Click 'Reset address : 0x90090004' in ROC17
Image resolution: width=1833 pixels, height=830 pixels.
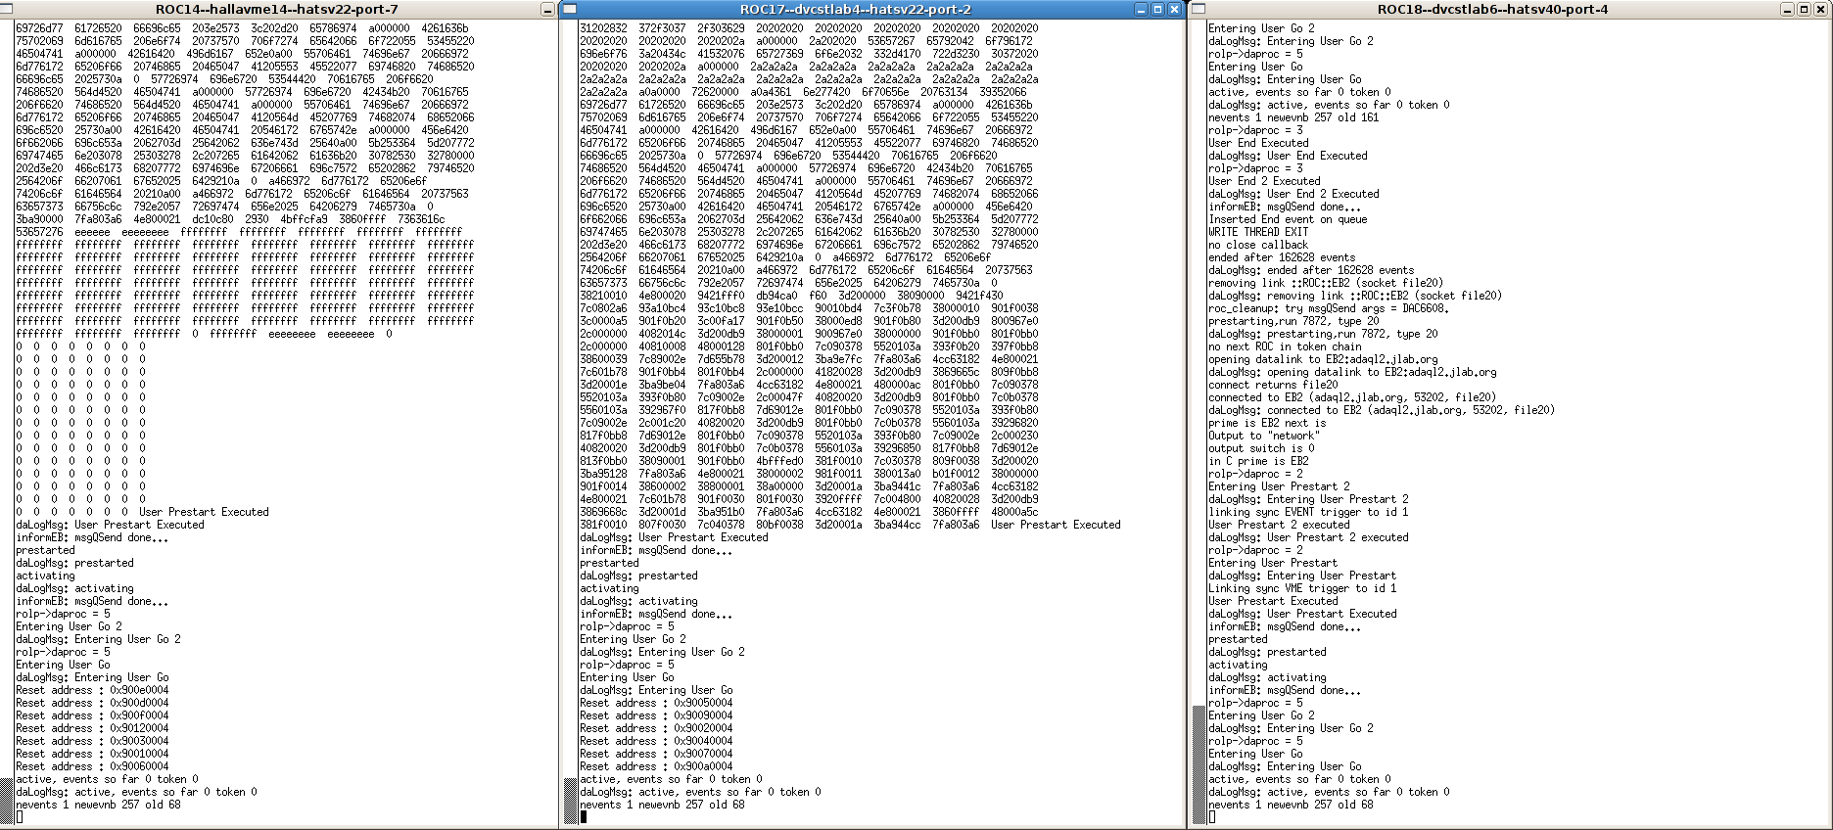656,715
